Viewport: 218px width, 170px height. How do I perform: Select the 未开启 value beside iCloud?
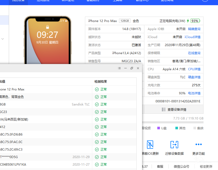pos(177,37)
